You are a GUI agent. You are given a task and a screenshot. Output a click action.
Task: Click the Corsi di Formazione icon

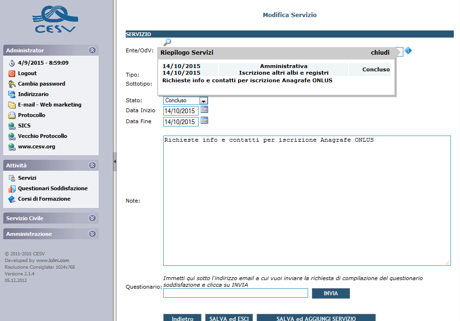click(12, 199)
